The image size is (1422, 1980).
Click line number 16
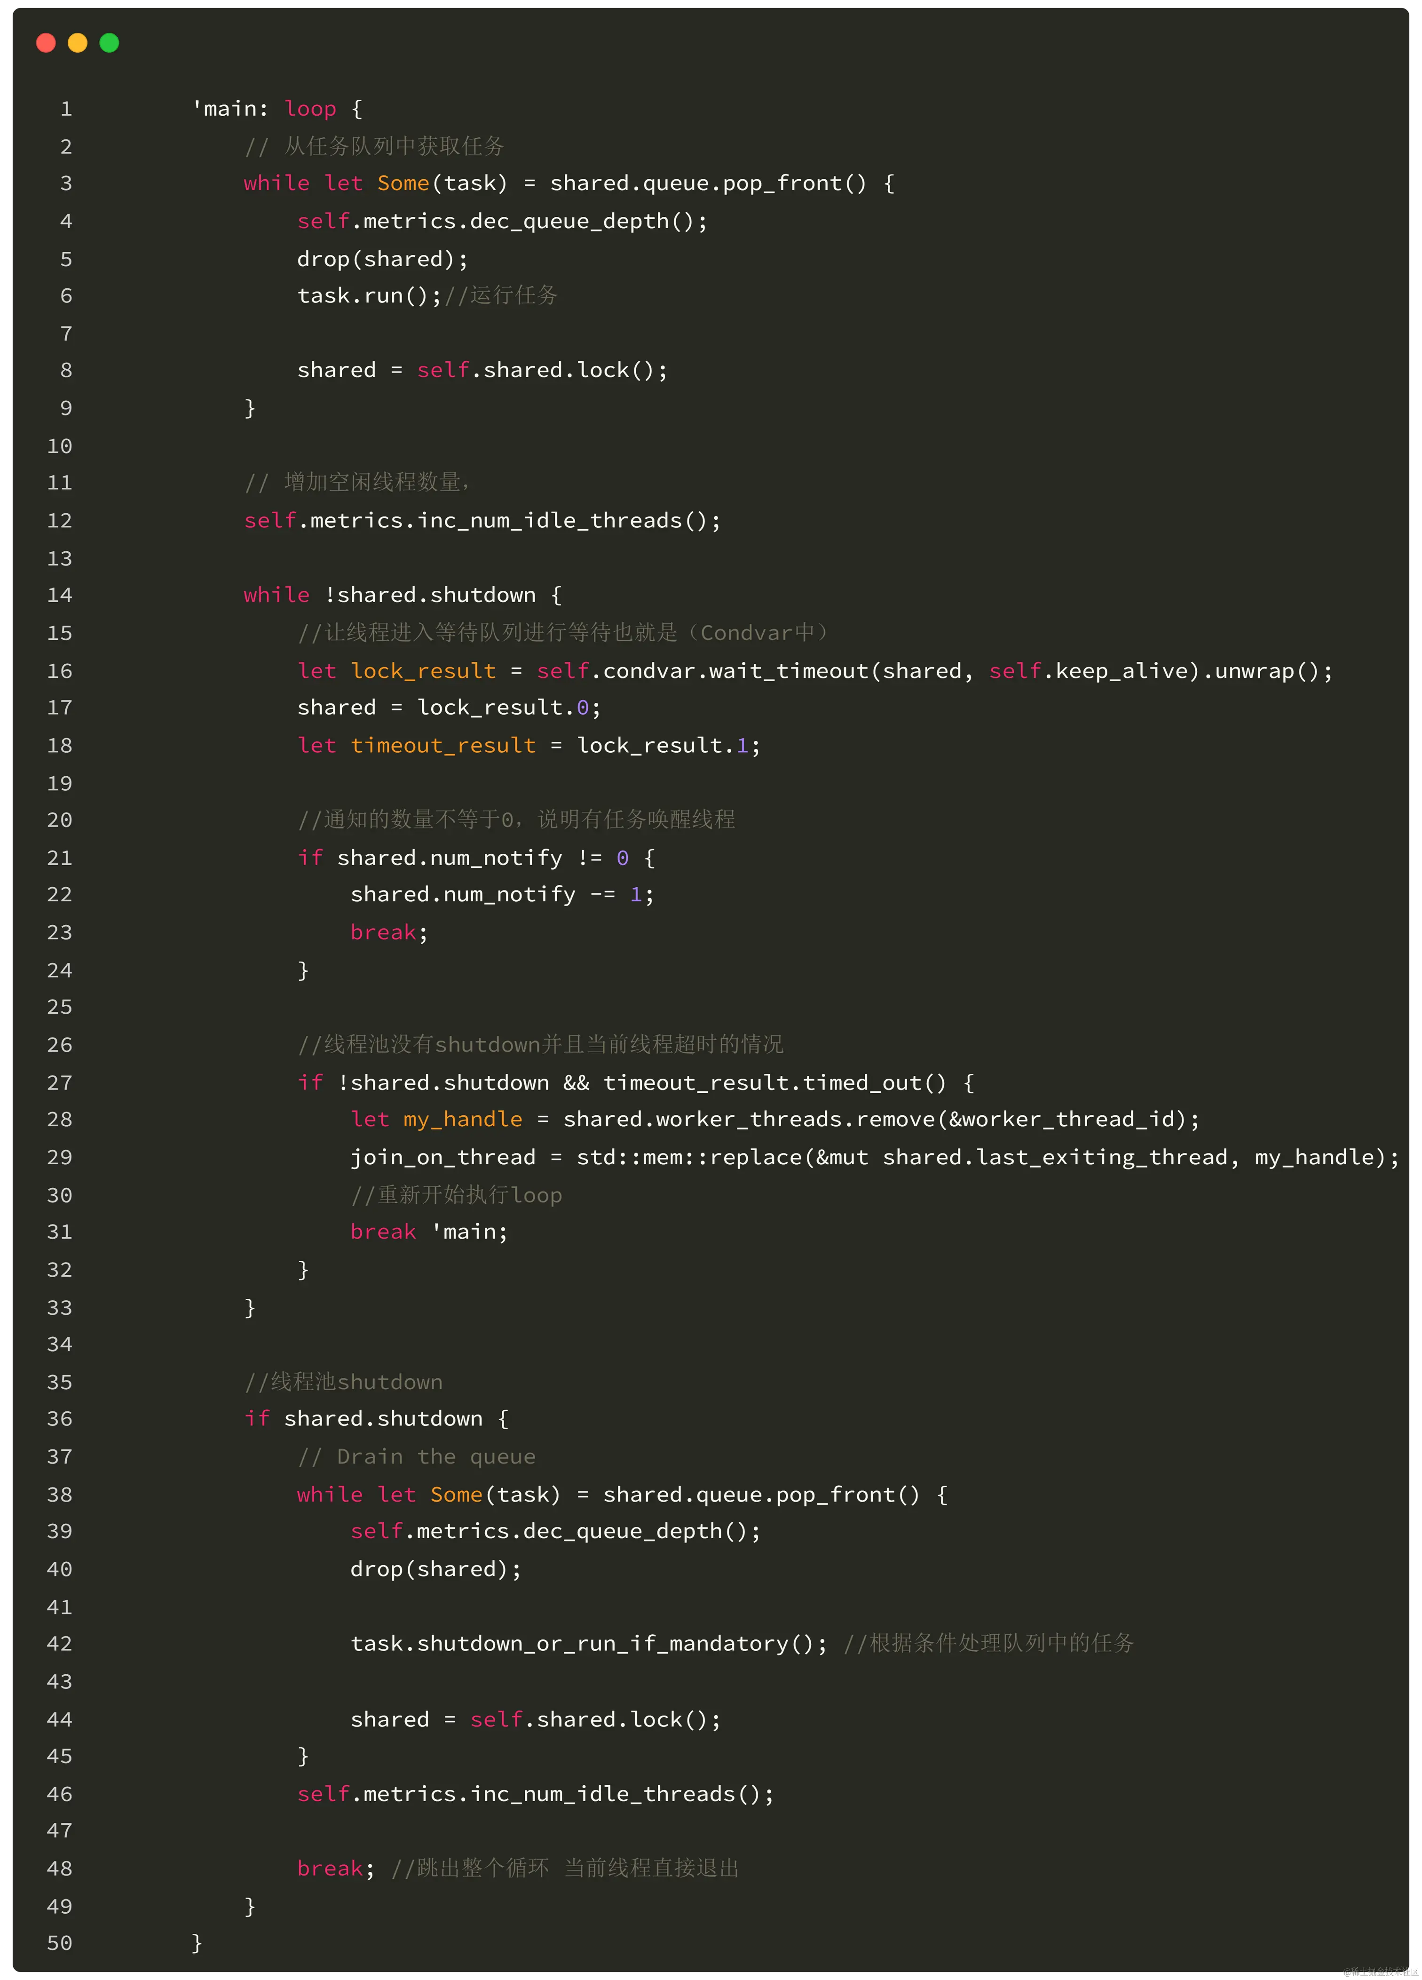click(x=59, y=670)
